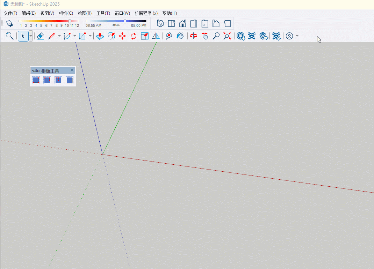The image size is (374, 269).
Task: Expand the Rectangle shape tool dropdown
Action: click(x=90, y=36)
